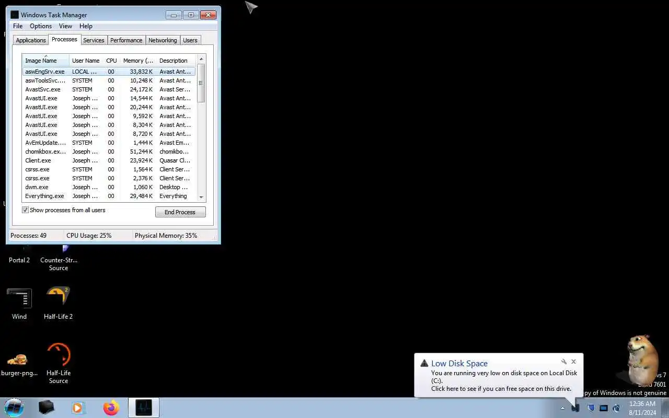Sort by Memory column header

(x=138, y=61)
